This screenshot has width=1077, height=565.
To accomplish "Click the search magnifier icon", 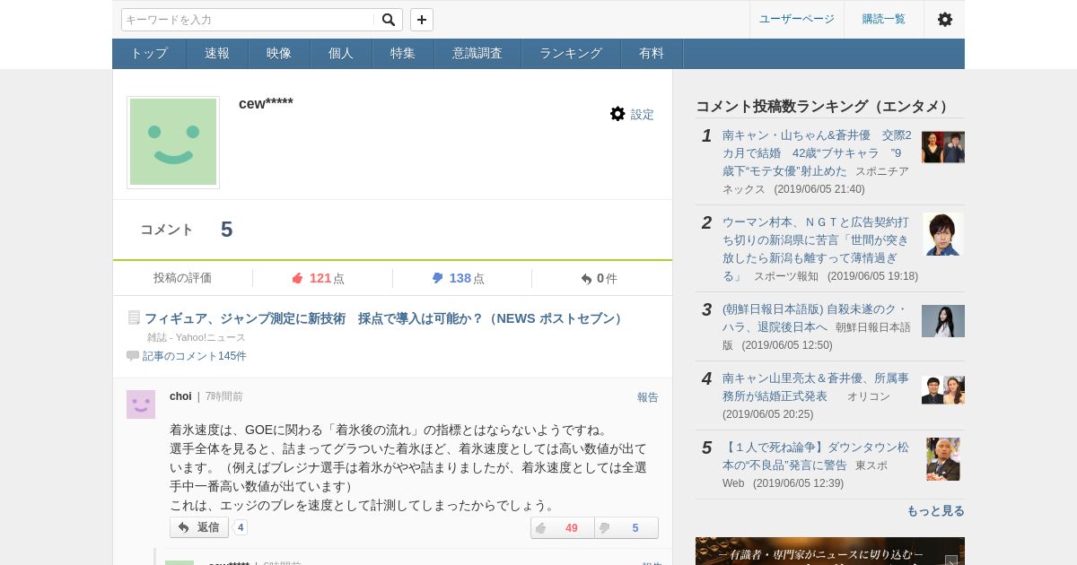I will [x=388, y=20].
